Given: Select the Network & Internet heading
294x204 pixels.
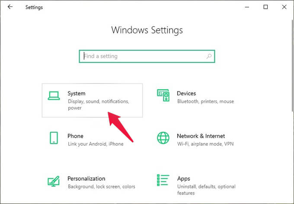Looking at the screenshot, I should 201,136.
